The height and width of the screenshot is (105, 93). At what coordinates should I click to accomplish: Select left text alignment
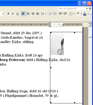point(24,14)
